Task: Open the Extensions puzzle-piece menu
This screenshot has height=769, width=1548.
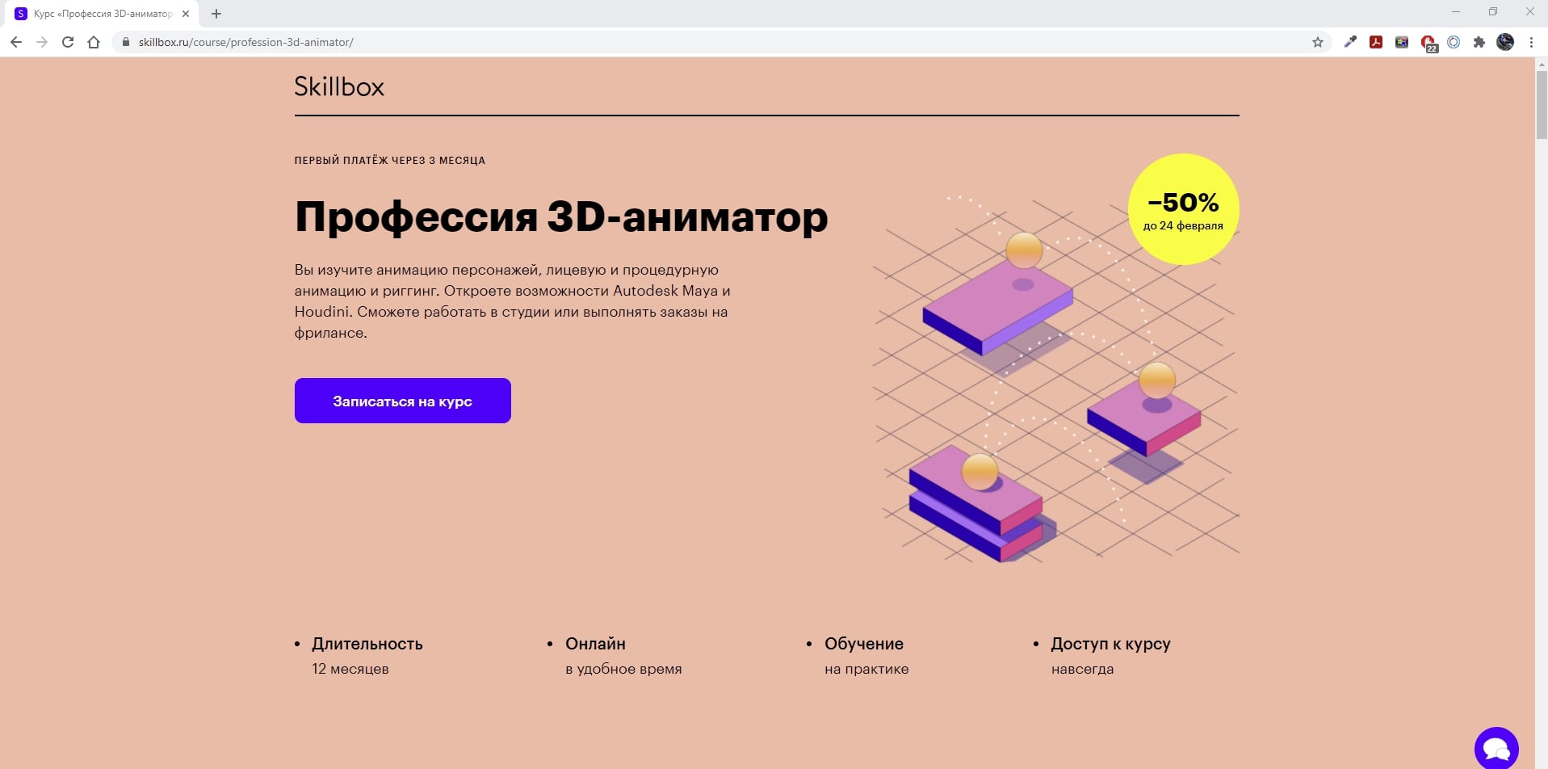Action: (1479, 42)
